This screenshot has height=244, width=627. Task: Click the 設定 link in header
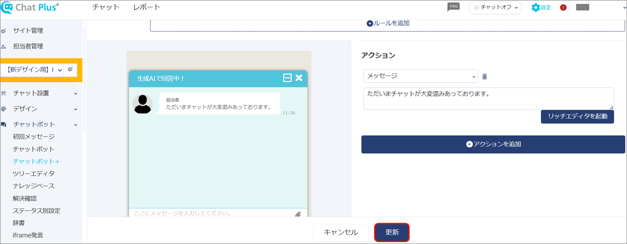tap(546, 7)
